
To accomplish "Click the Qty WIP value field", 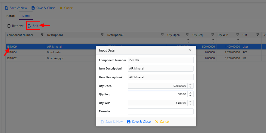I will [157, 103].
